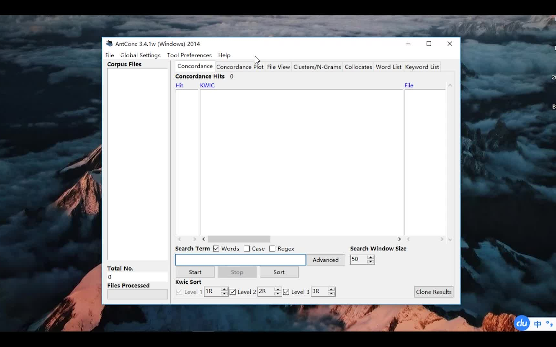Click the Stop button

(237, 272)
